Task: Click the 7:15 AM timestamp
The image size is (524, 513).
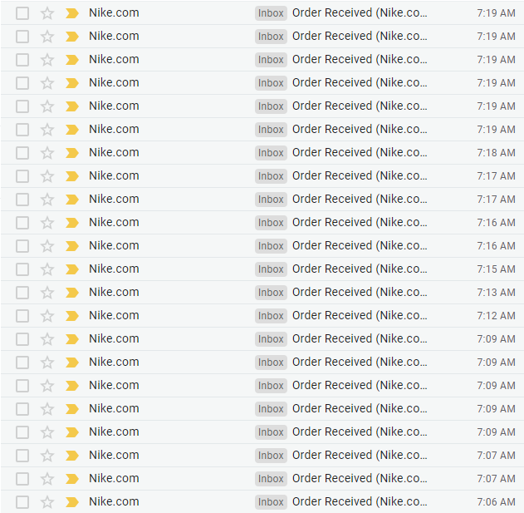Action: 496,269
